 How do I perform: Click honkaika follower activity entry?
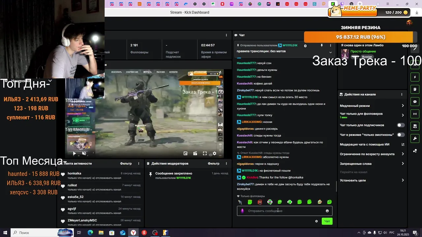[101, 175]
